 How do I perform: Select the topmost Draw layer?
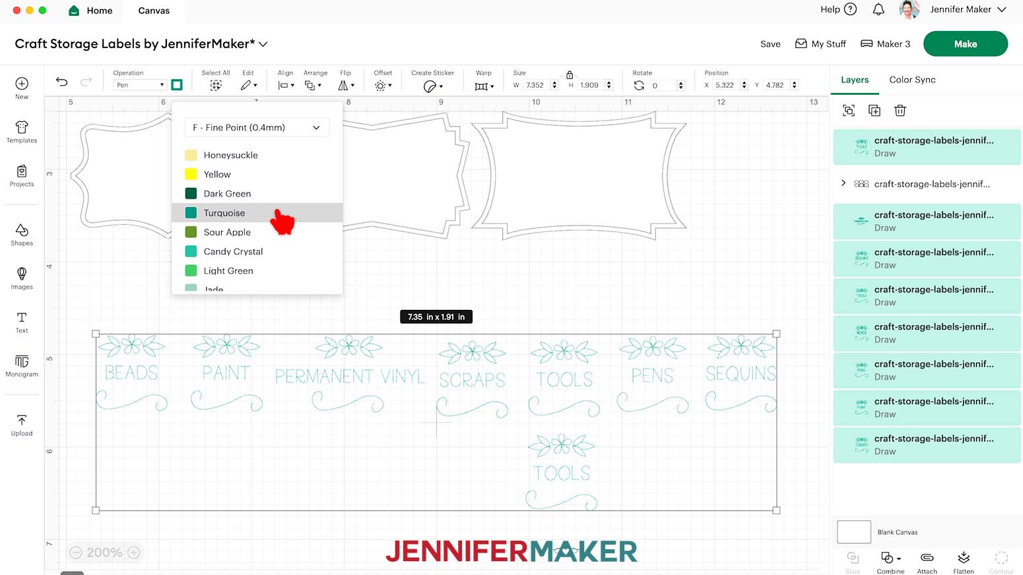coord(927,146)
